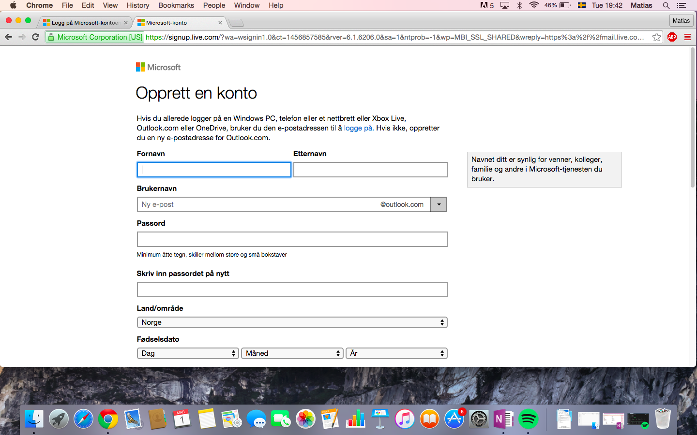Open Numbers from the dock
This screenshot has height=435, width=697.
click(355, 419)
